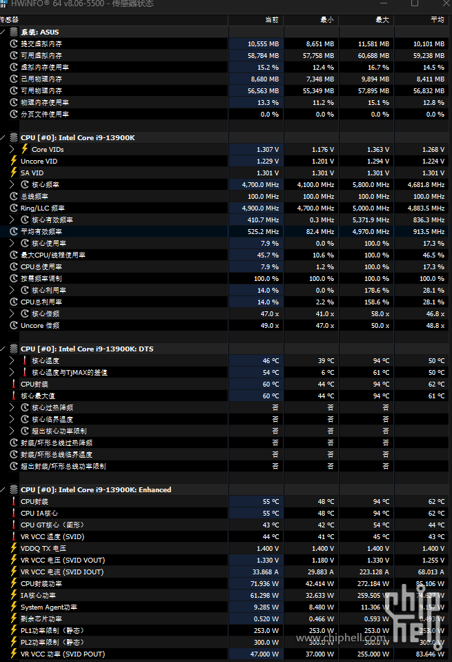The width and height of the screenshot is (452, 662).
Task: Select the 最大CPU/线程使用率 row label
Action: (x=53, y=255)
